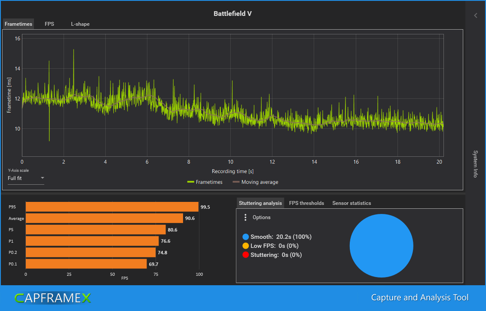This screenshot has width=486, height=311.
Task: Click the P95 bar in the FPS chart
Action: (x=112, y=207)
